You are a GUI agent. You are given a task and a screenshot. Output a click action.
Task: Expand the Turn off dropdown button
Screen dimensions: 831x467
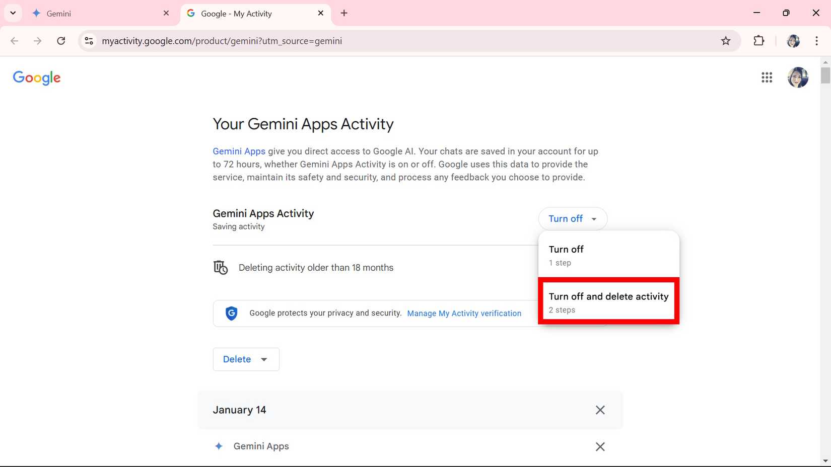click(573, 219)
